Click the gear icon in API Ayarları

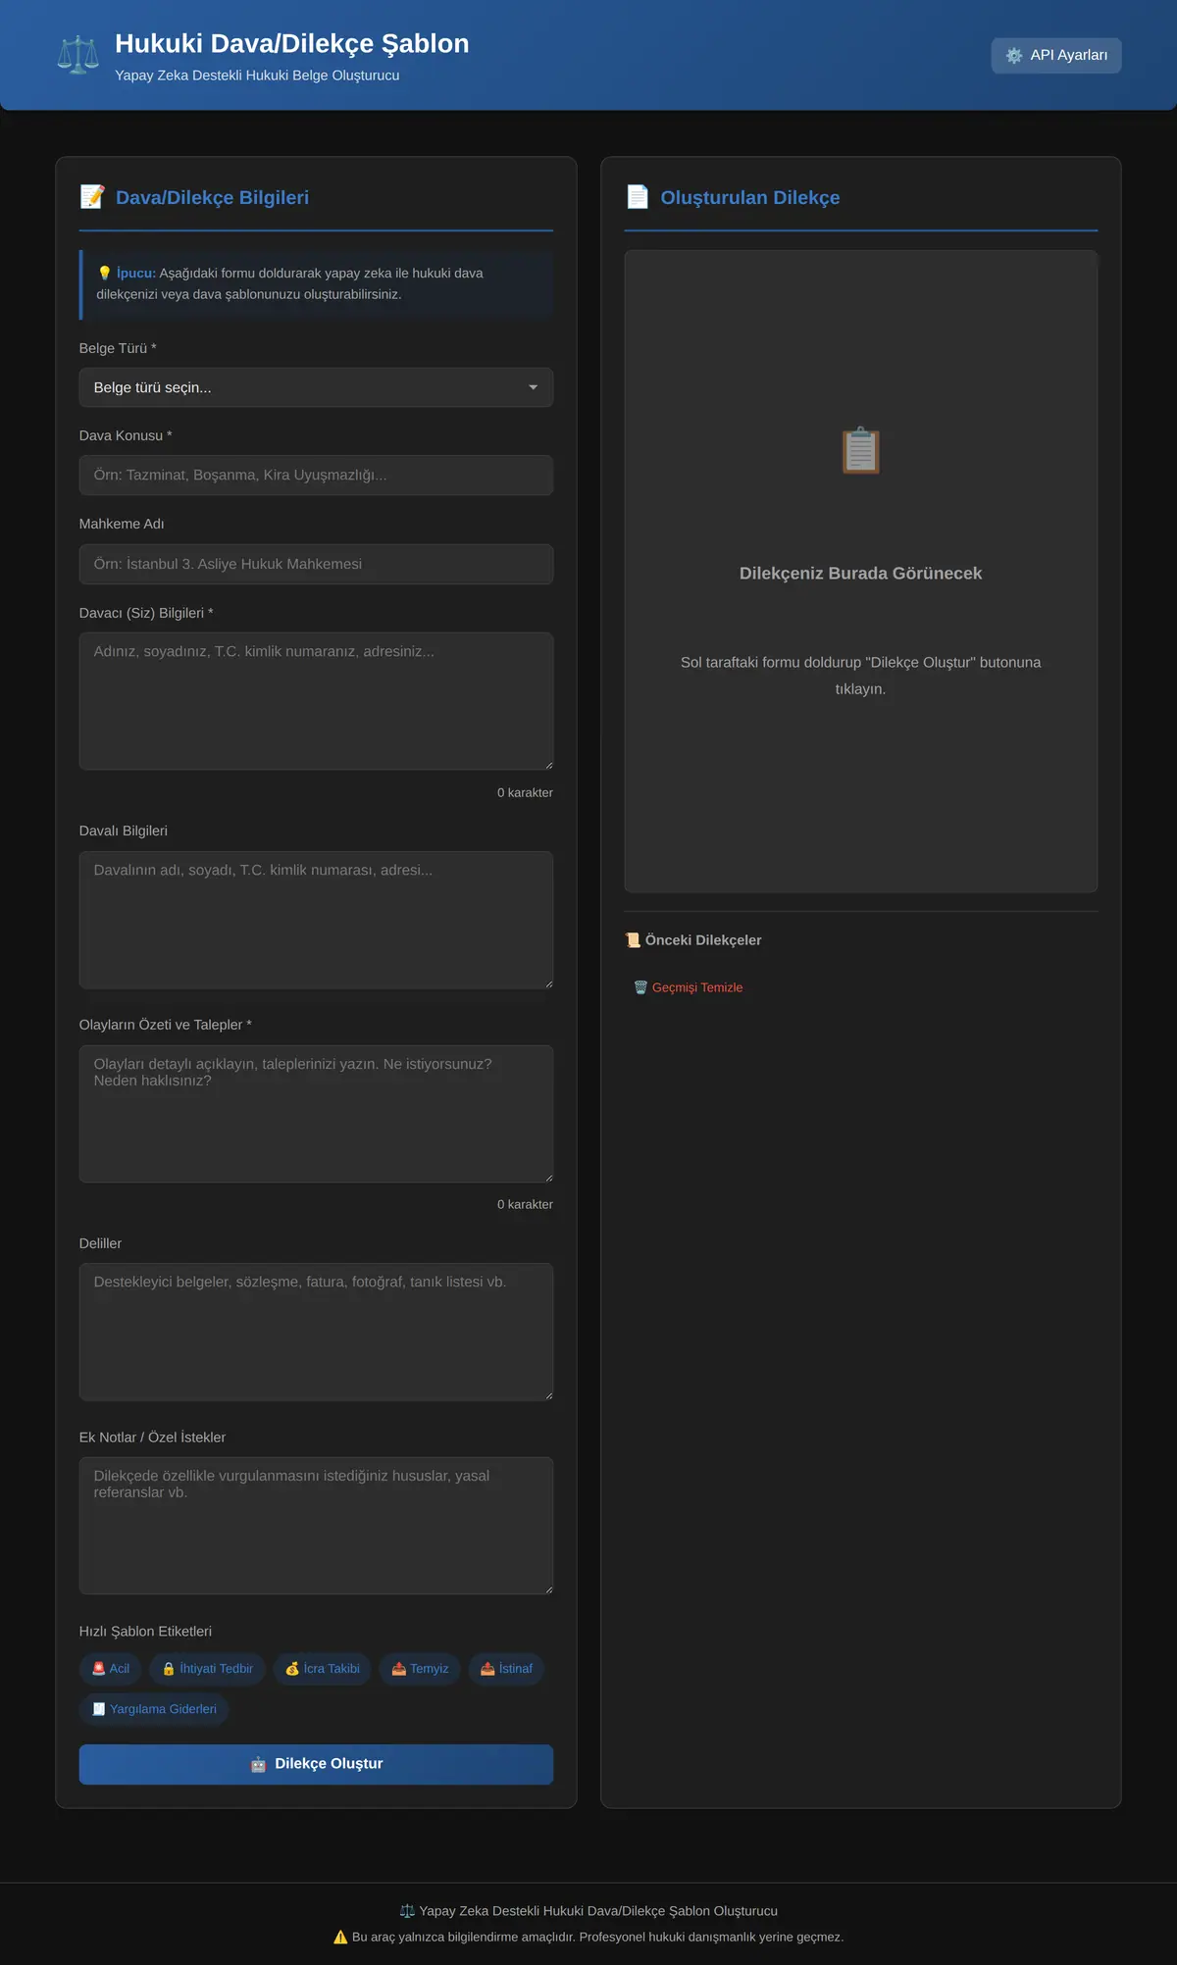pos(1014,56)
